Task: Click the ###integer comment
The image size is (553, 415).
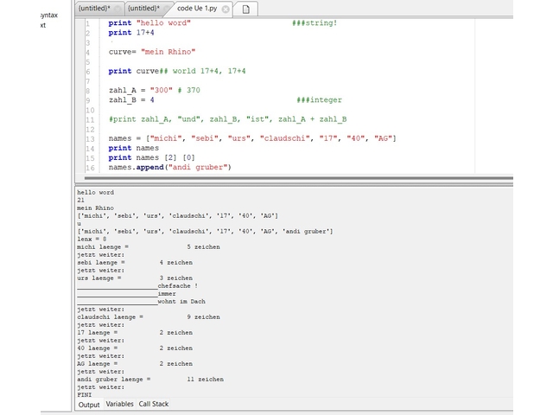Action: coord(319,100)
